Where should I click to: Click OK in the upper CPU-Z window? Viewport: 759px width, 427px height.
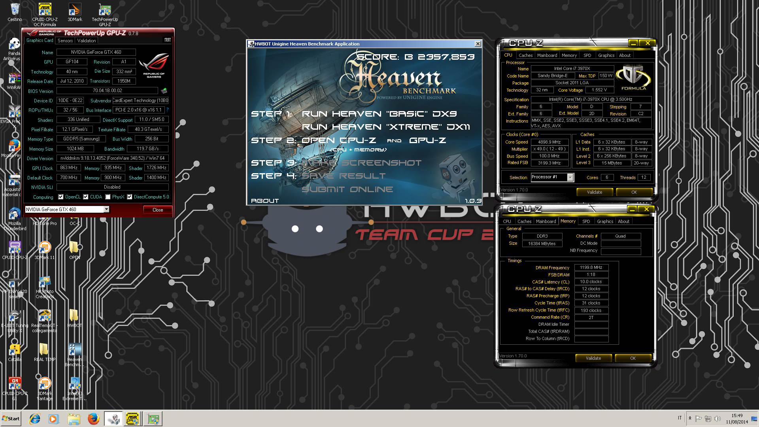click(634, 192)
